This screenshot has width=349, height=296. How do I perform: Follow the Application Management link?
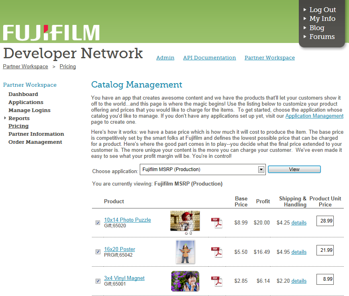point(314,116)
